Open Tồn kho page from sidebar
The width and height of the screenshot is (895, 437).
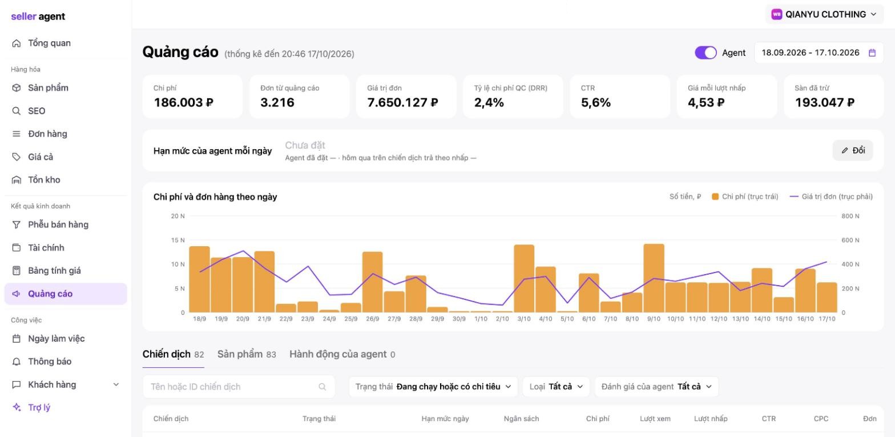66,180
